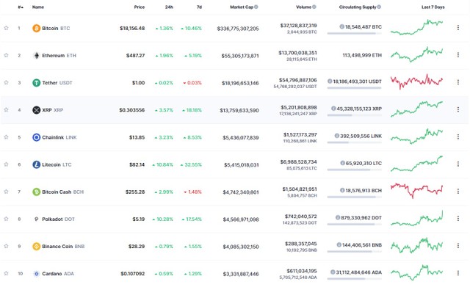Click info icon next to 392,509,556 LINK
This screenshot has width=470, height=287.
[337, 136]
